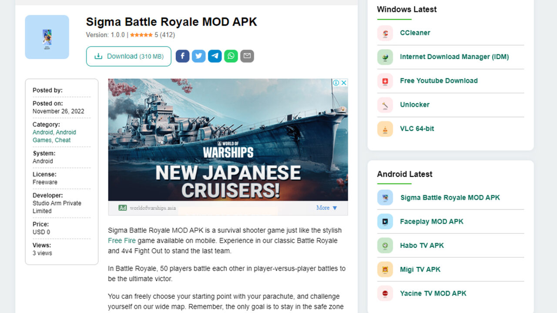Open the Faceplay MOD APK link
Screen dimensions: 557x313
pyautogui.click(x=432, y=221)
